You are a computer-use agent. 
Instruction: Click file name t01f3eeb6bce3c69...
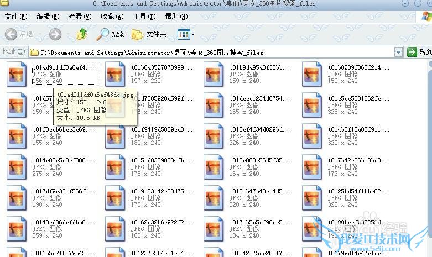click(x=64, y=129)
